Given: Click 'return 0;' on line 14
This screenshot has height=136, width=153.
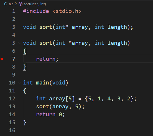Looking at the screenshot, I should (x=51, y=115).
